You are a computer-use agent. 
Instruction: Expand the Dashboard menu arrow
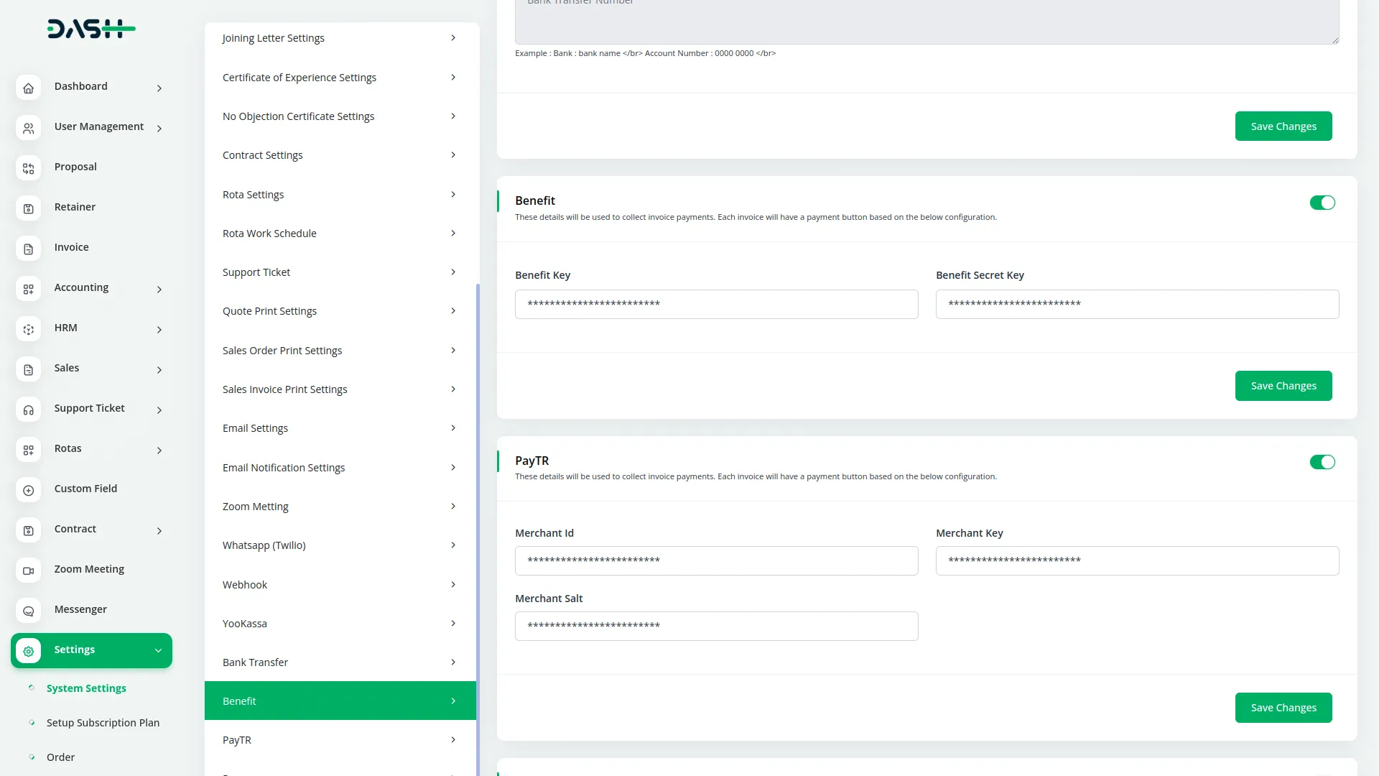point(159,88)
